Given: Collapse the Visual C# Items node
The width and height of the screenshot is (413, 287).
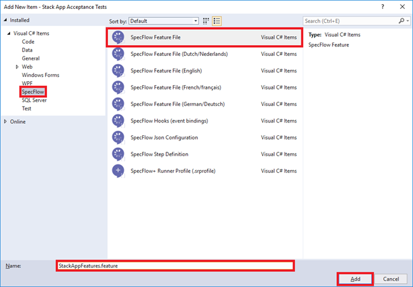Looking at the screenshot, I should [x=9, y=34].
